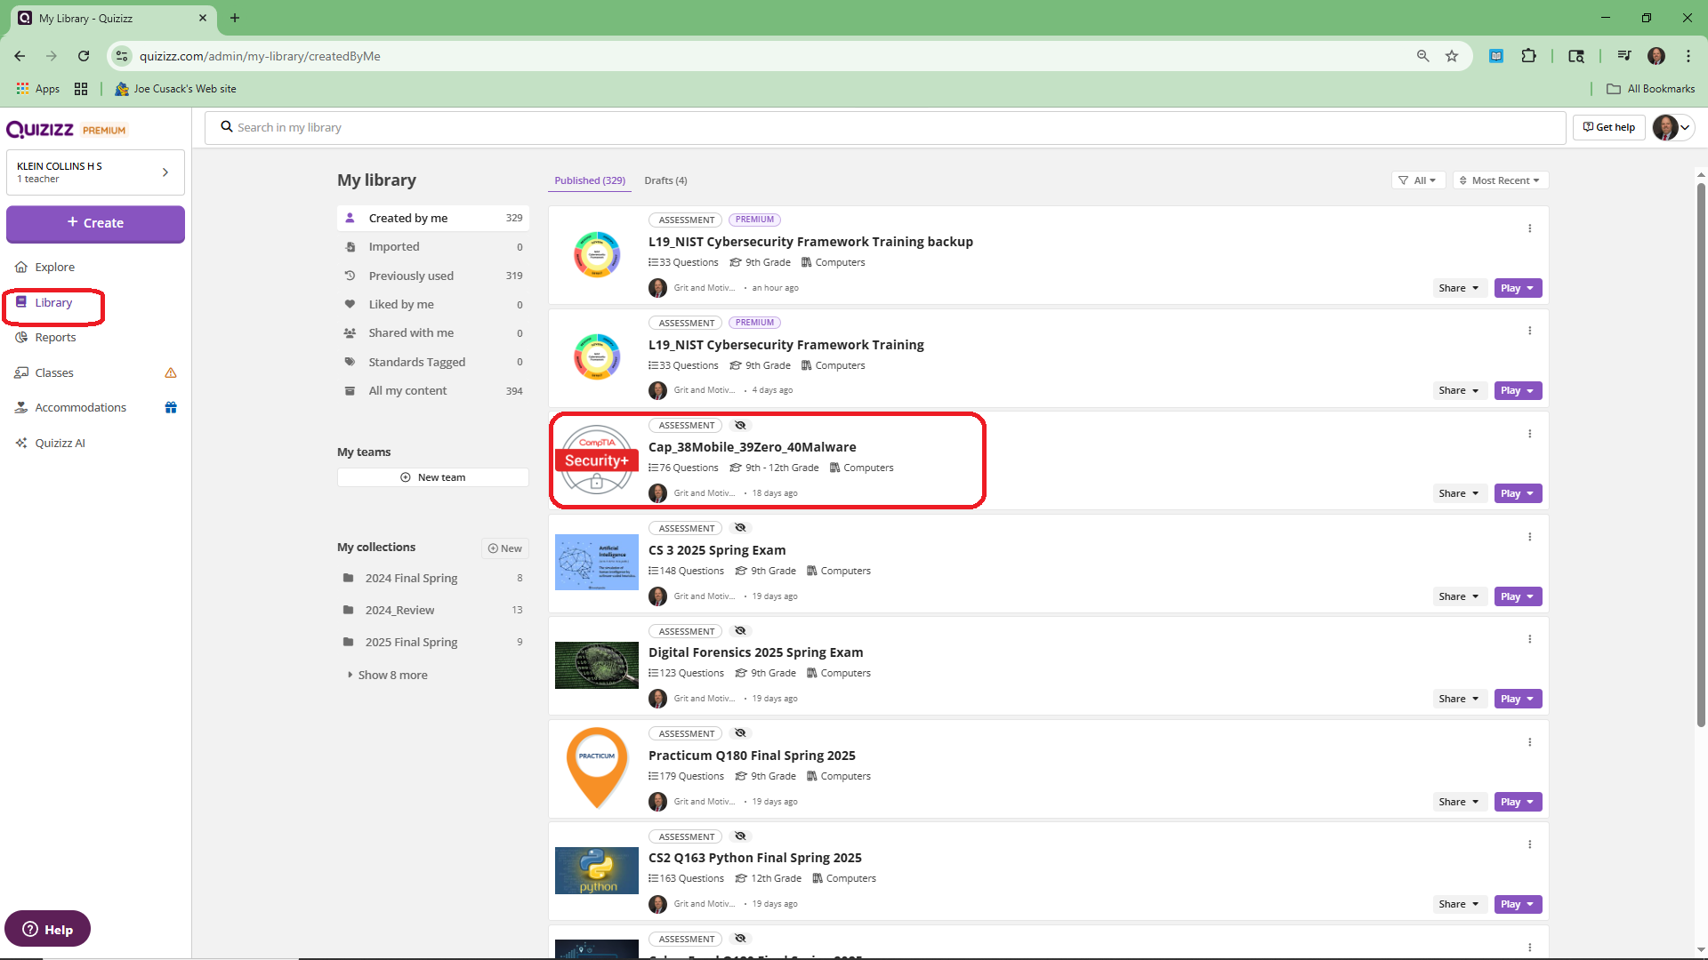Click the purple Create button
1708x960 pixels.
point(95,223)
